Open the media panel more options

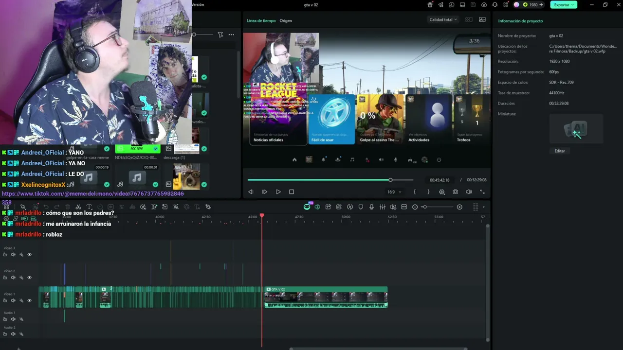pyautogui.click(x=231, y=35)
